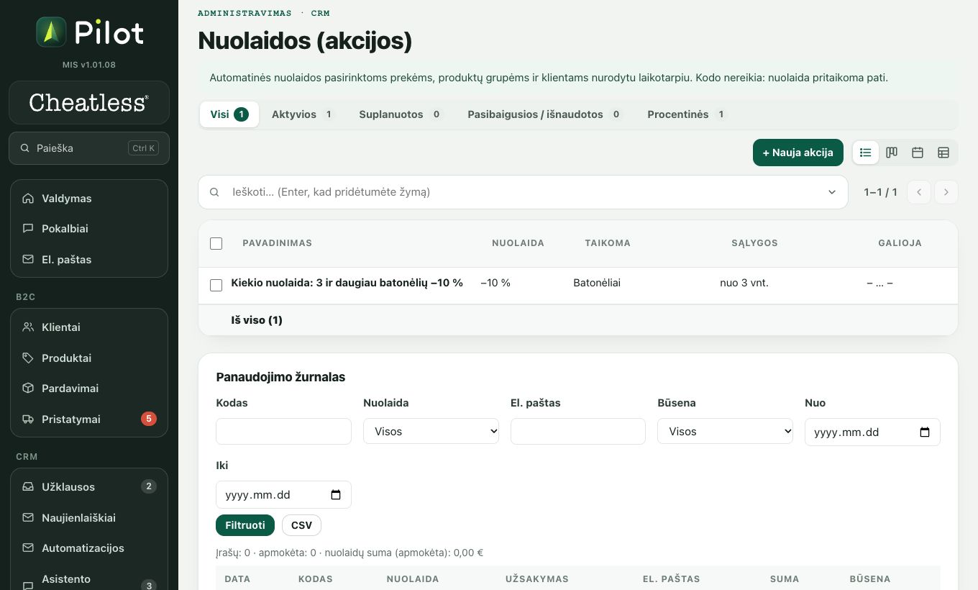
Task: Select the Visi tab
Action: click(x=229, y=114)
